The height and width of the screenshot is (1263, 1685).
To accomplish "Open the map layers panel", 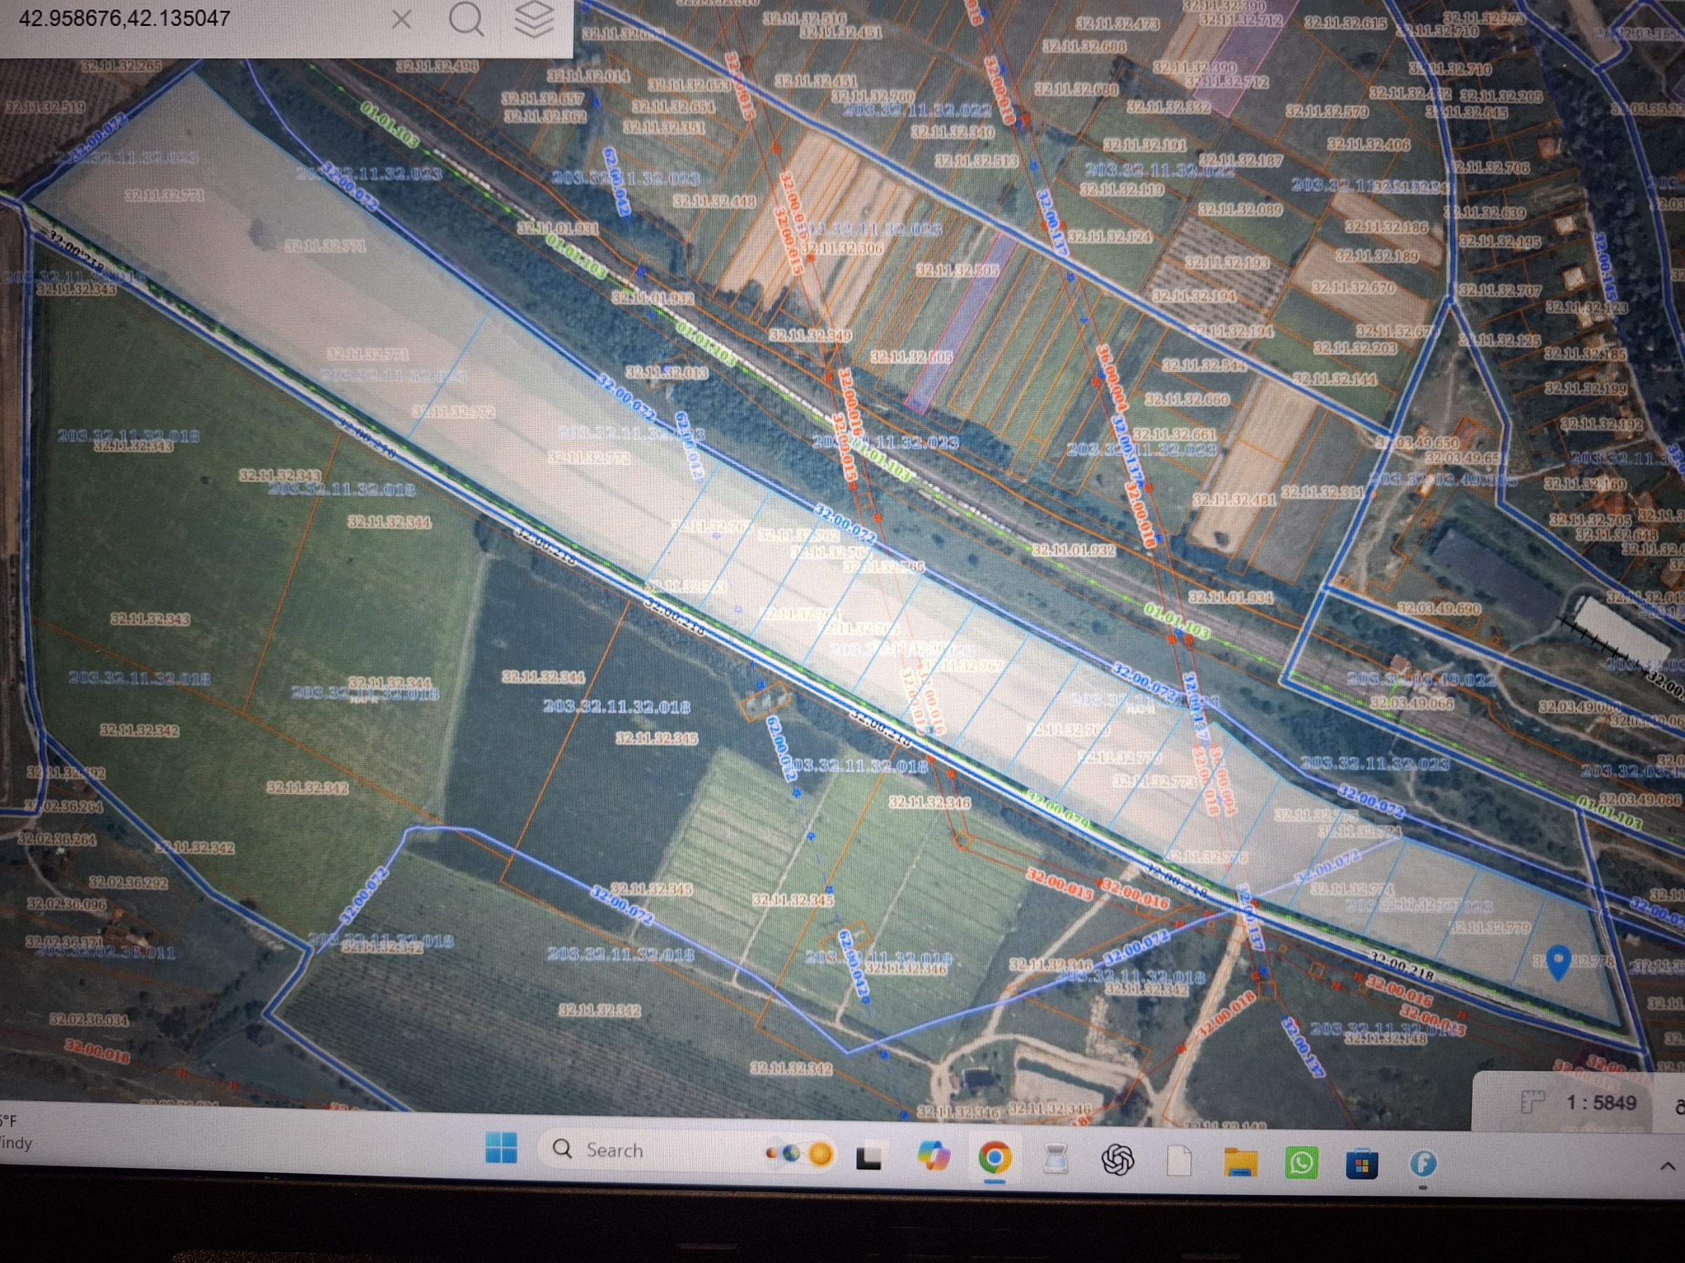I will (x=534, y=19).
